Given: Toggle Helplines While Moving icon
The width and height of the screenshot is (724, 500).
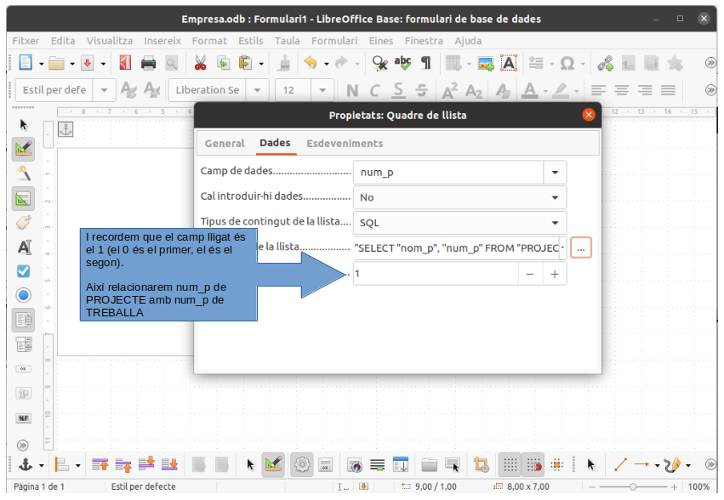Looking at the screenshot, I should [557, 465].
